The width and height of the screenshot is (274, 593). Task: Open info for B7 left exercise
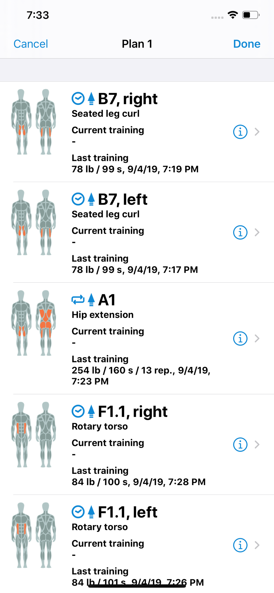(240, 232)
